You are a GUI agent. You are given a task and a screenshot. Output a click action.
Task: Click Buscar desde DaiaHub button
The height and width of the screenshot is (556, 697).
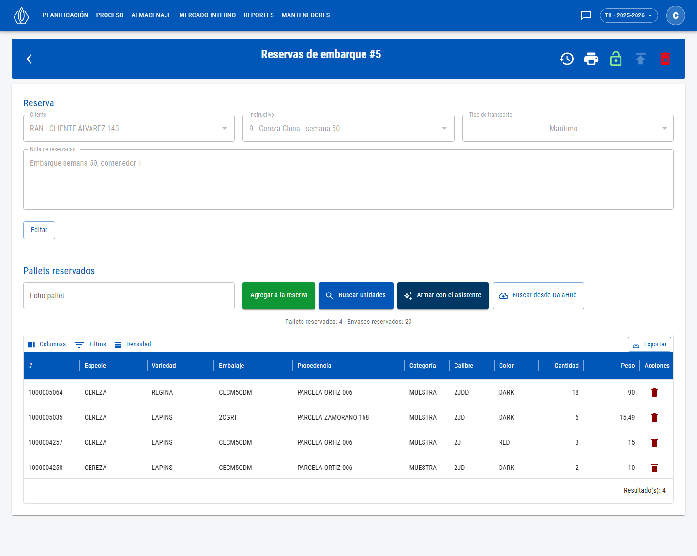(x=538, y=296)
